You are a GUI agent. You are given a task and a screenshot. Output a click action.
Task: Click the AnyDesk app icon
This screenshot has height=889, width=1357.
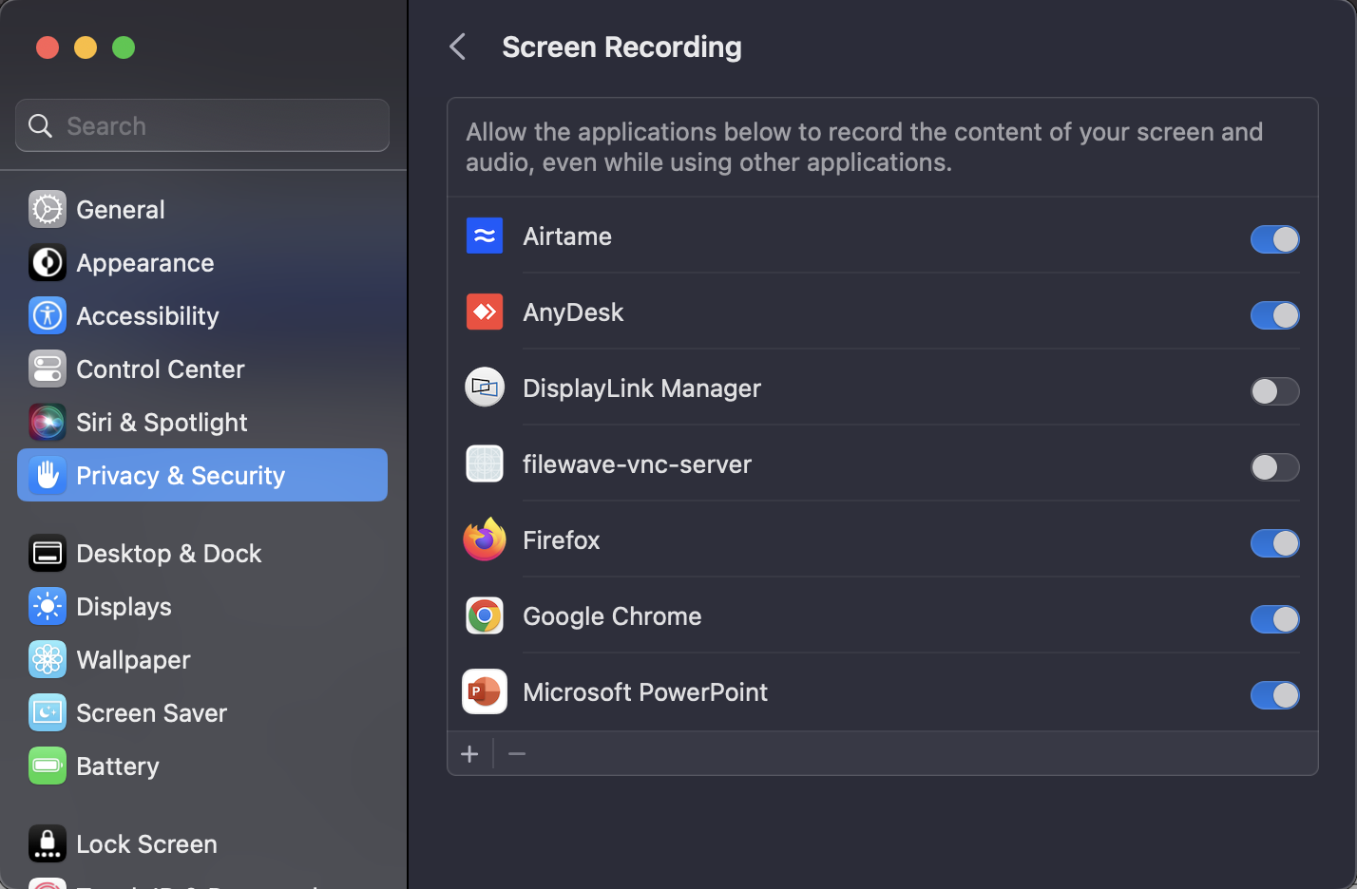[485, 312]
